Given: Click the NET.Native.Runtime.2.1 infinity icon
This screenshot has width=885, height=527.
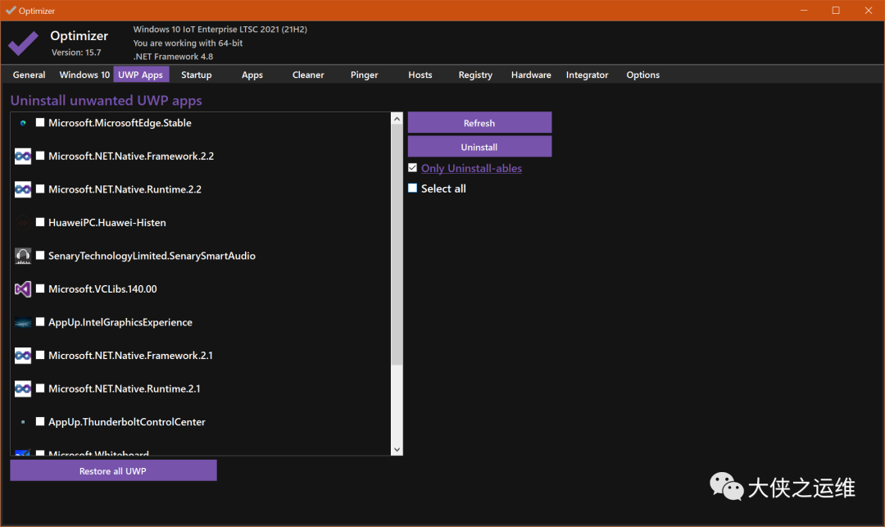Looking at the screenshot, I should (x=23, y=389).
